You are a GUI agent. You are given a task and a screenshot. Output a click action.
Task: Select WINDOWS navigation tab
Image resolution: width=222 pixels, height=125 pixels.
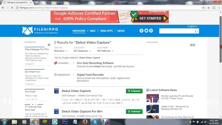pos(79,31)
